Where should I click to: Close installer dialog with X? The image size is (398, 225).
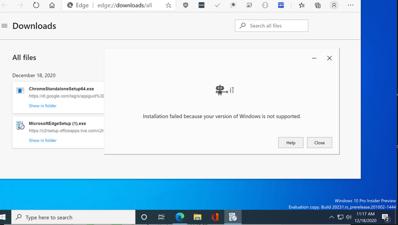point(329,58)
